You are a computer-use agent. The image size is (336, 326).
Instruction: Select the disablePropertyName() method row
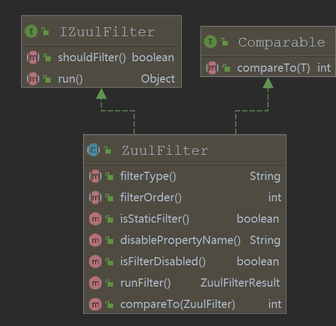coord(180,240)
